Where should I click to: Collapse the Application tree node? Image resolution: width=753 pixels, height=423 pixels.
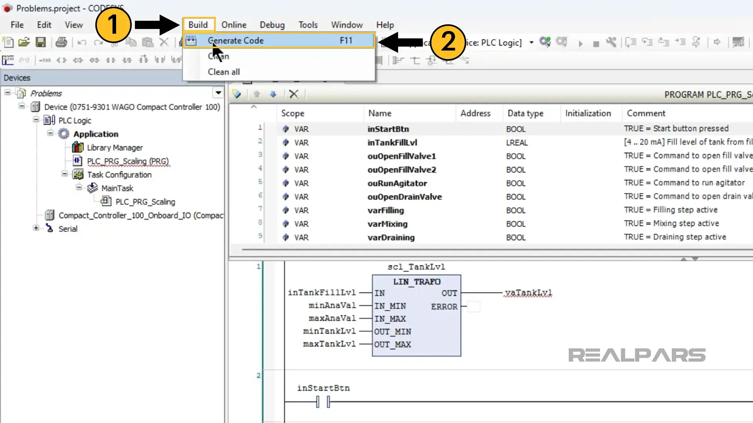[50, 133]
